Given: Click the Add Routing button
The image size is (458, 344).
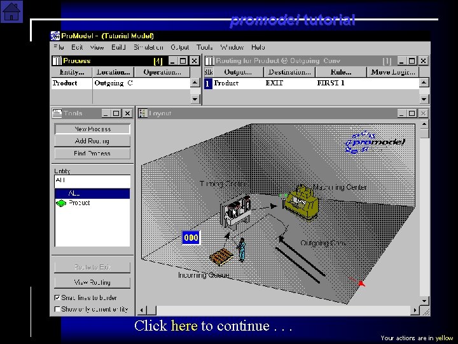Looking at the screenshot, I should point(92,141).
